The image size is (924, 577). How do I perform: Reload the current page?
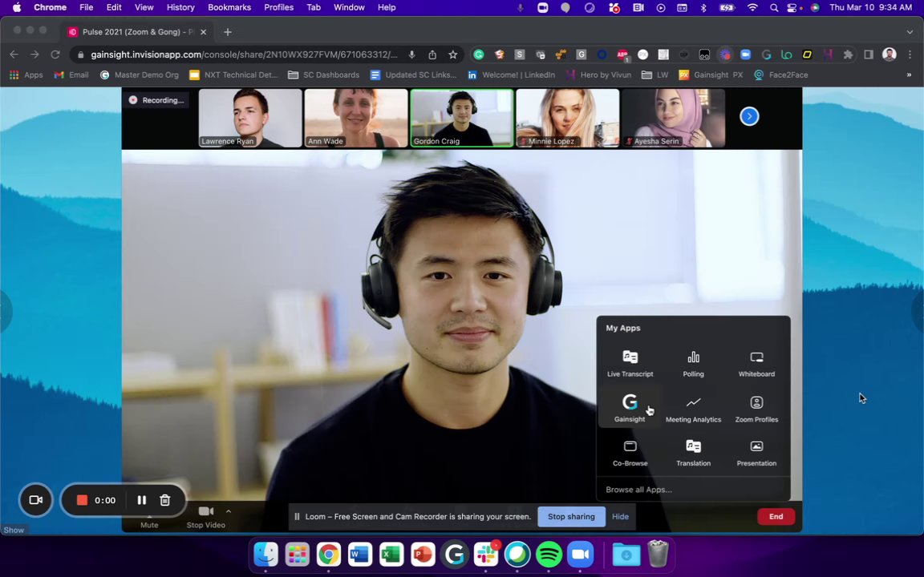click(x=55, y=54)
